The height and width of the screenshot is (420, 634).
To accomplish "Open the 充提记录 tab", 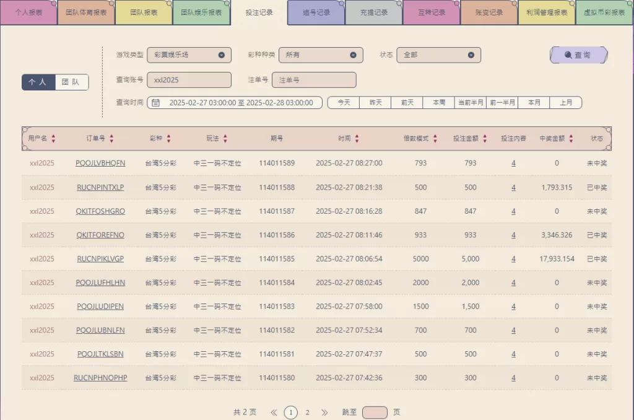I will (x=374, y=12).
